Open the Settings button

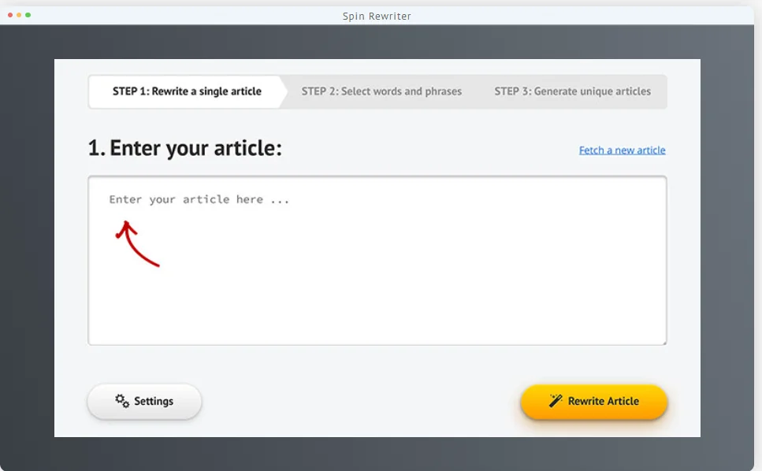(144, 402)
